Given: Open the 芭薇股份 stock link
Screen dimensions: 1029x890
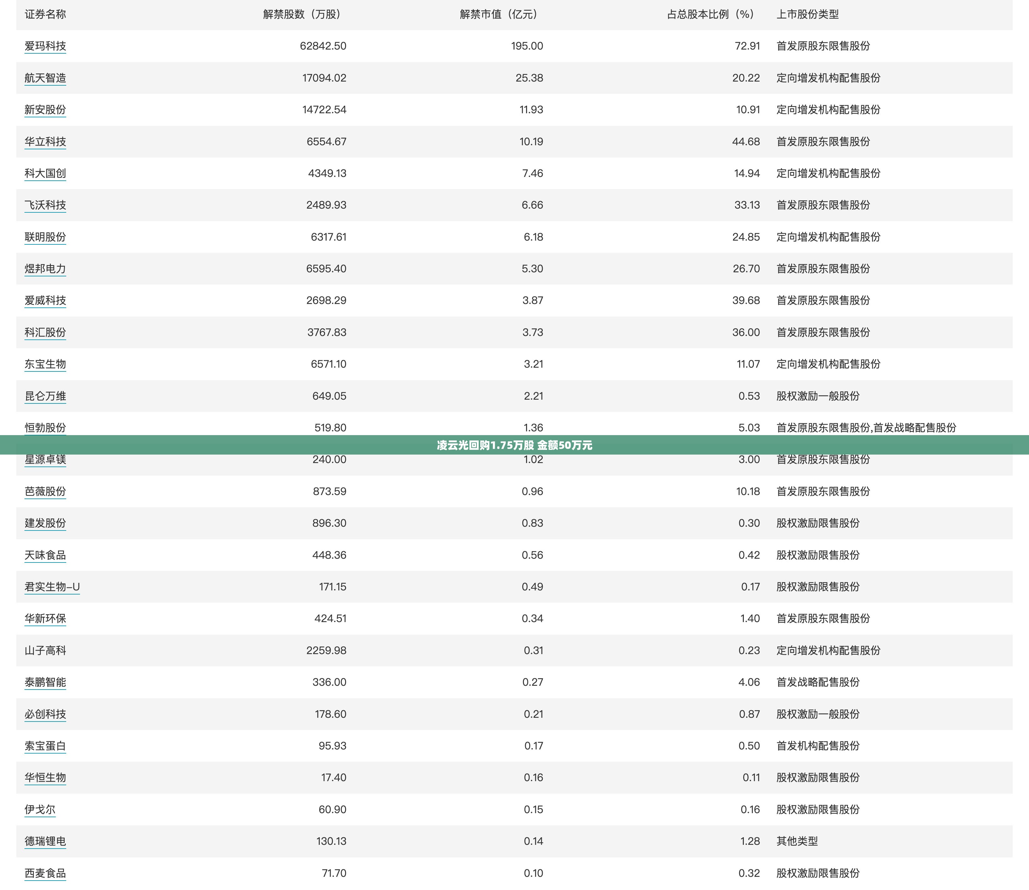Looking at the screenshot, I should click(45, 491).
